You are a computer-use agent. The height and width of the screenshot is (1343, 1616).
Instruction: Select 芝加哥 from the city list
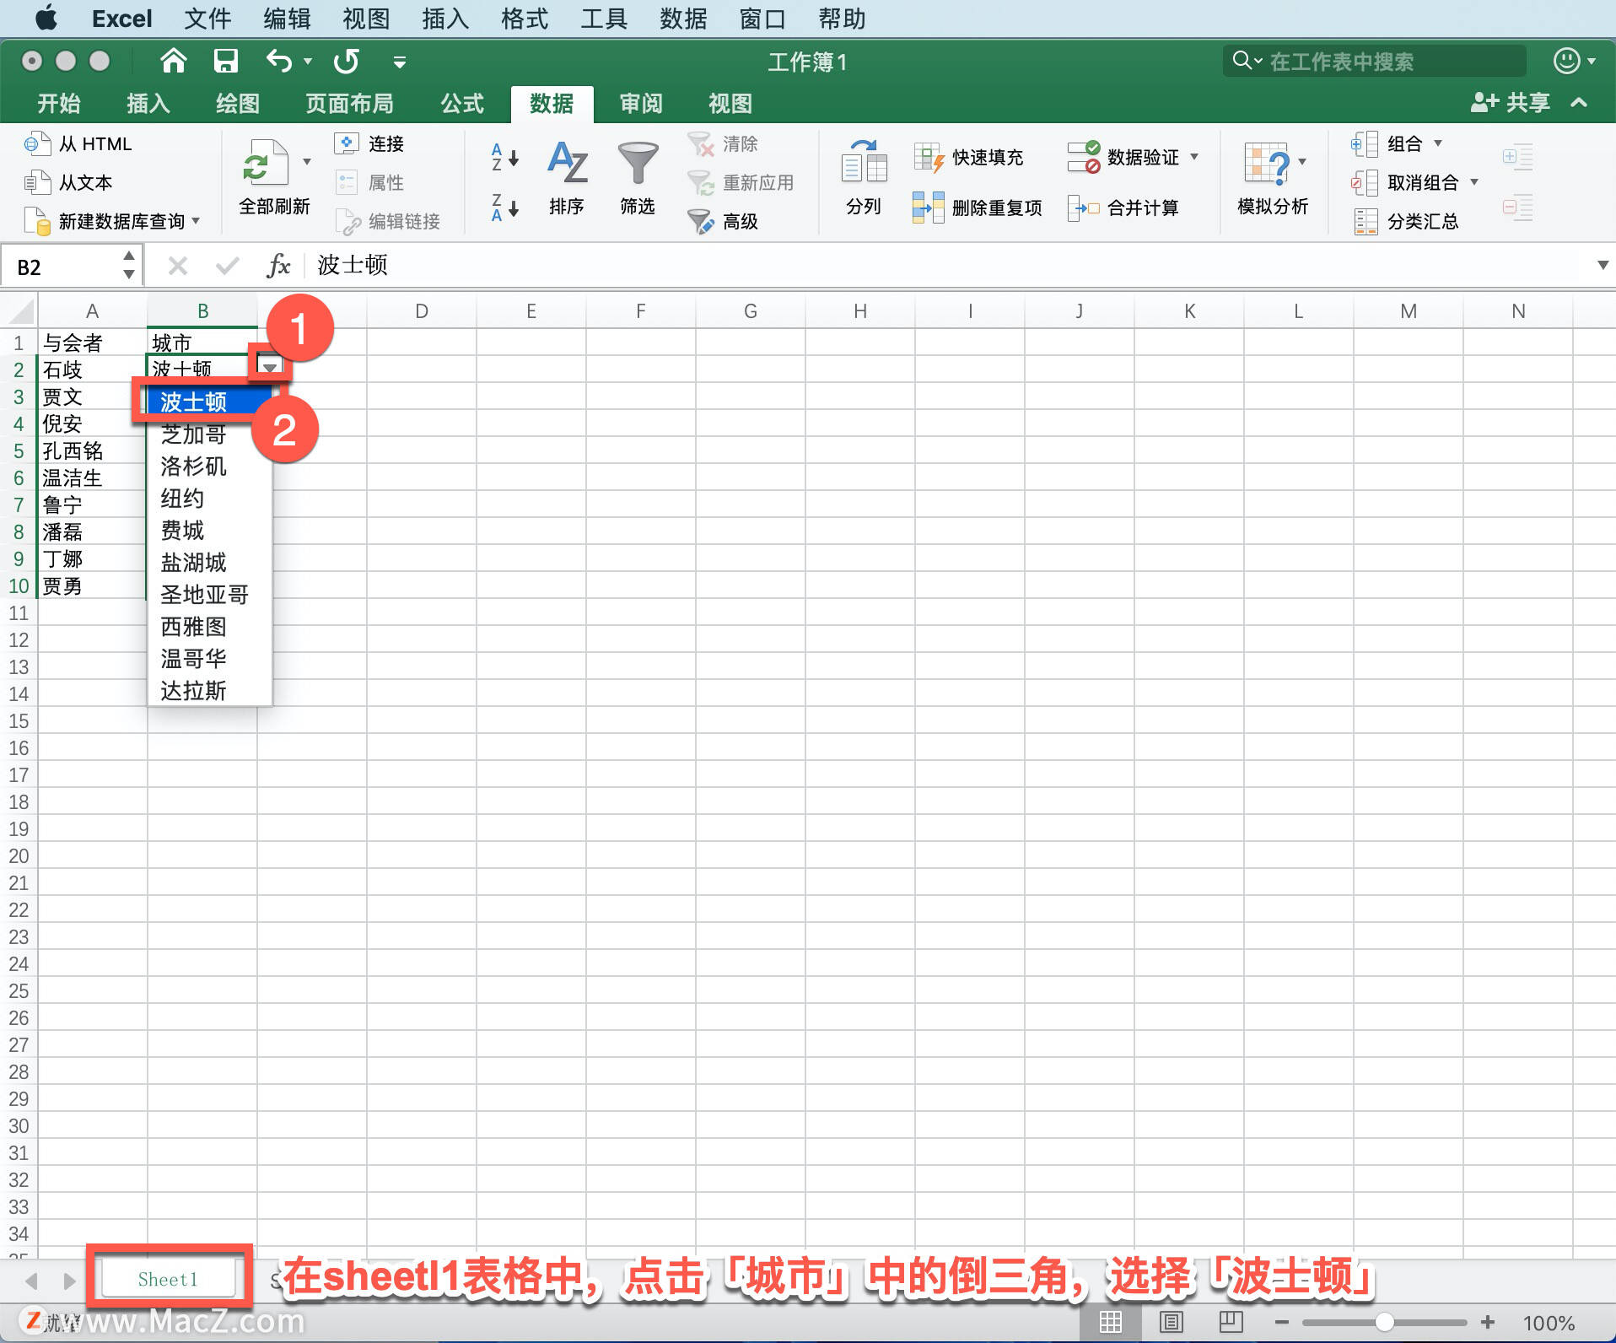click(x=193, y=434)
